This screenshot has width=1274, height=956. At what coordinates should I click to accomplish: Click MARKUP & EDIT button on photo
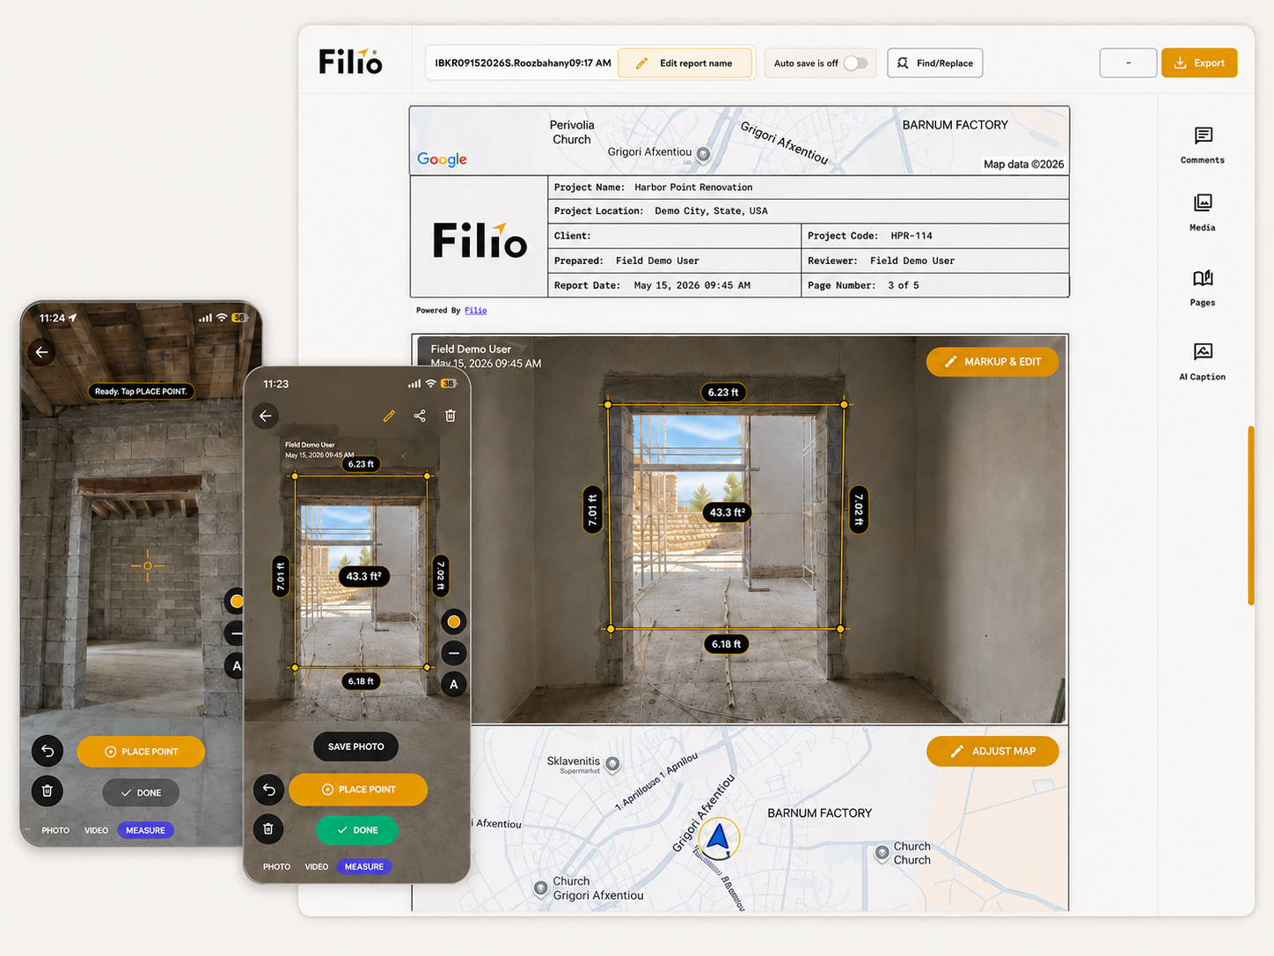click(992, 362)
